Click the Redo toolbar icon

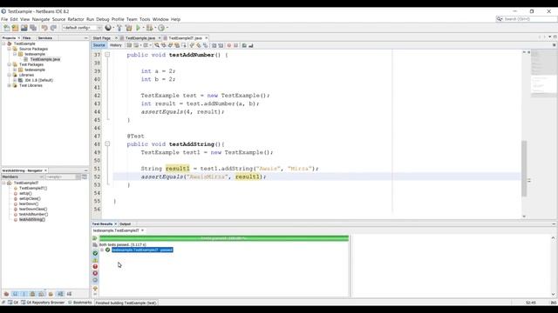click(53, 28)
